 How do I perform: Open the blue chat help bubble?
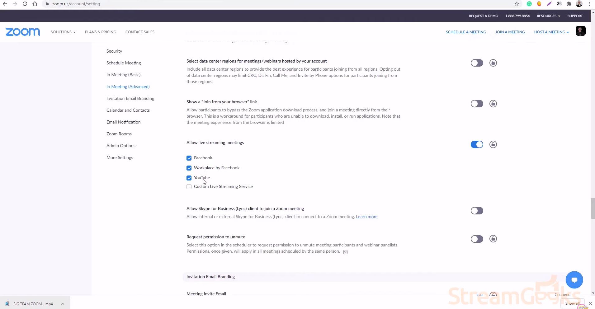click(574, 280)
